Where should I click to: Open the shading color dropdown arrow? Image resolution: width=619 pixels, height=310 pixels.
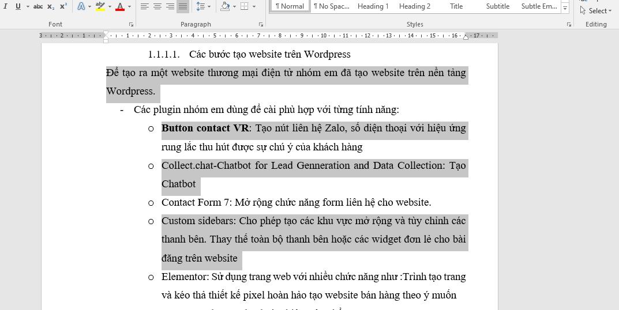pyautogui.click(x=234, y=6)
